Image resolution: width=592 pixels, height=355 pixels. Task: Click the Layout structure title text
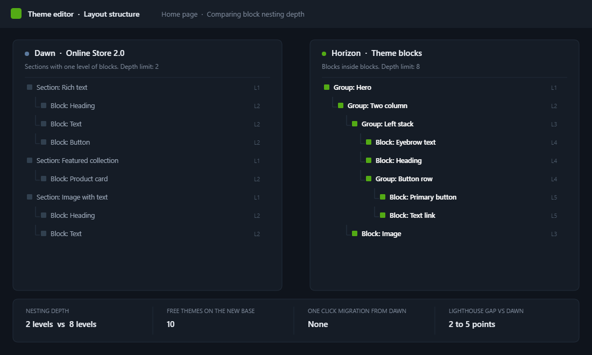coord(111,14)
